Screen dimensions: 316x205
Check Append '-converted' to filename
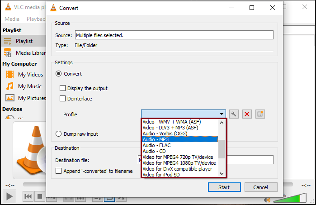[58, 171]
